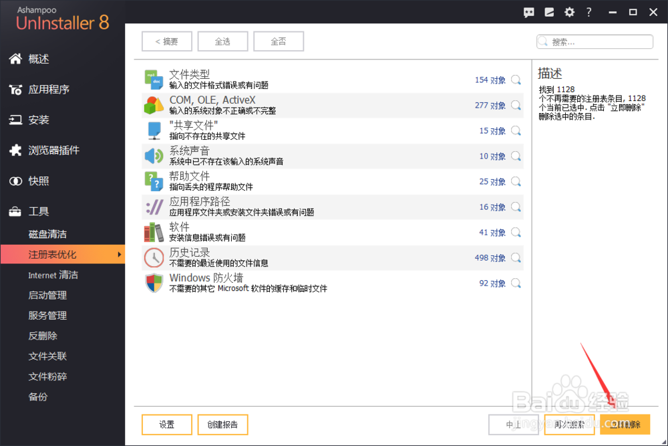Screen dimensions: 668x446
Task: View details magnifier for 共享文件 row
Action: coord(516,131)
